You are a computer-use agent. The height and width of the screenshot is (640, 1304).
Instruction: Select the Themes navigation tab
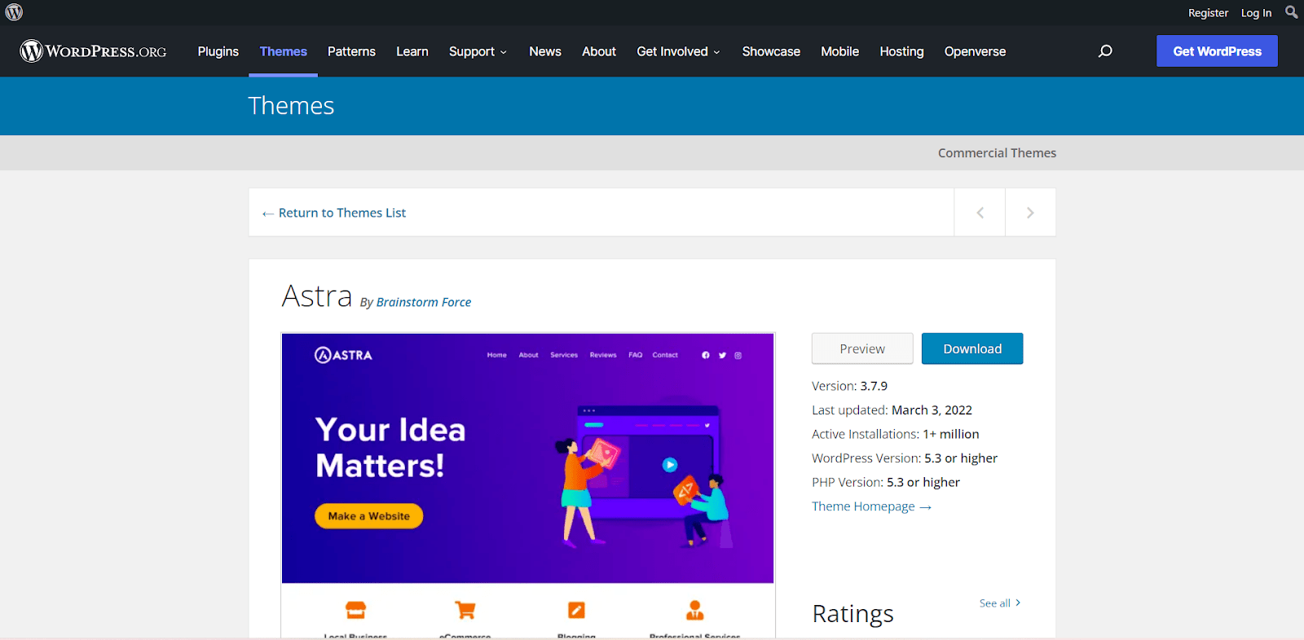[x=283, y=51]
